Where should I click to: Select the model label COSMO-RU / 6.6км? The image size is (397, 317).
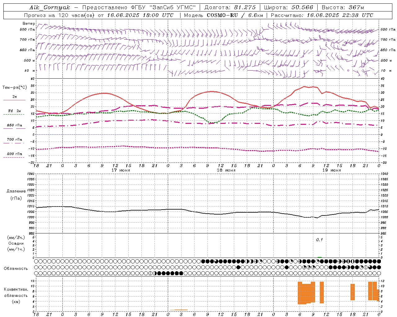pyautogui.click(x=235, y=15)
